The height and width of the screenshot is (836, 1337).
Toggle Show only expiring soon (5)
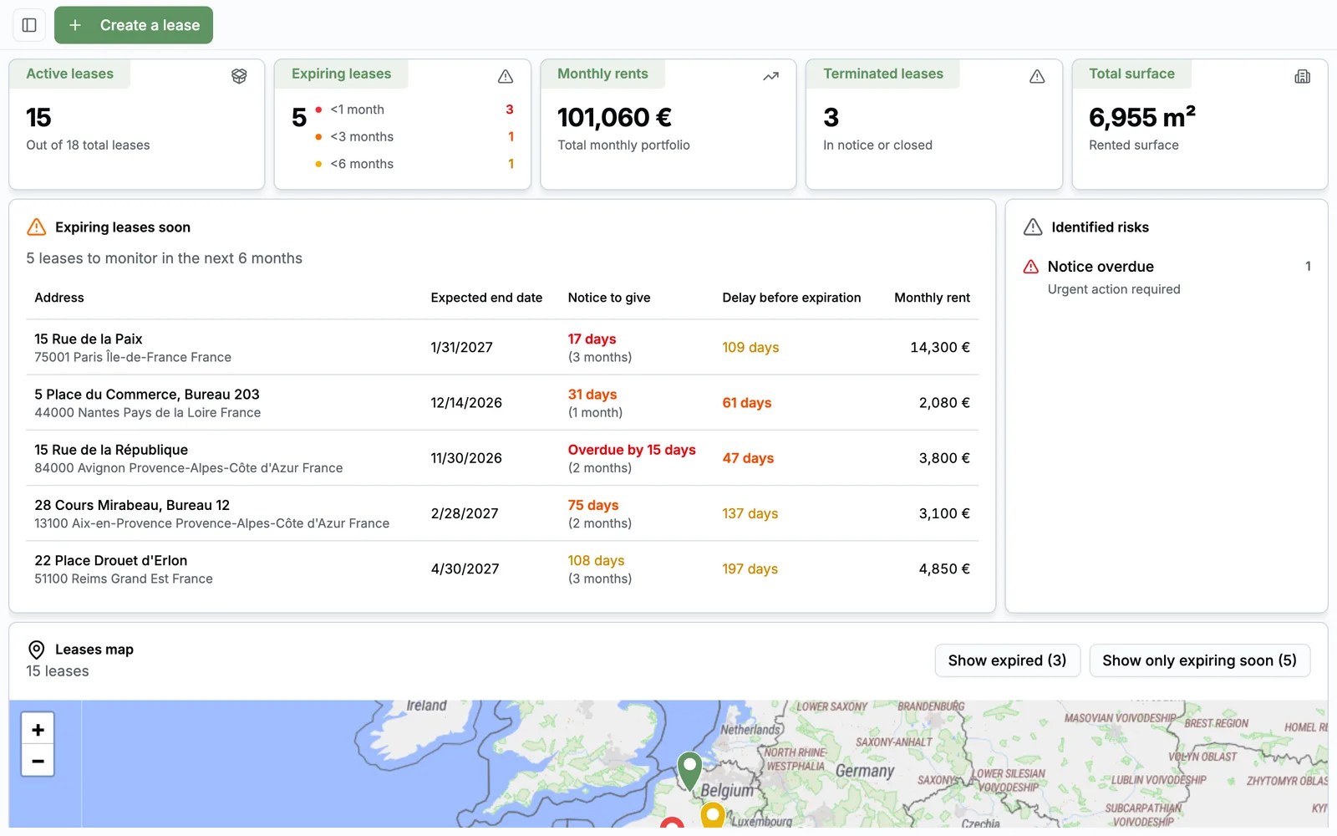click(x=1199, y=660)
